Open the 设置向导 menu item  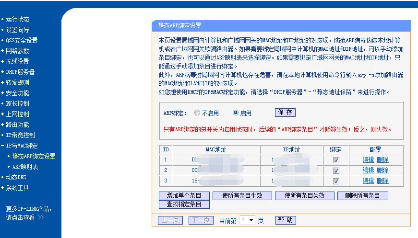tap(17, 30)
